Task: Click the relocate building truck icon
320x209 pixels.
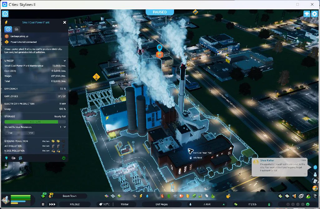Action: click(13, 158)
